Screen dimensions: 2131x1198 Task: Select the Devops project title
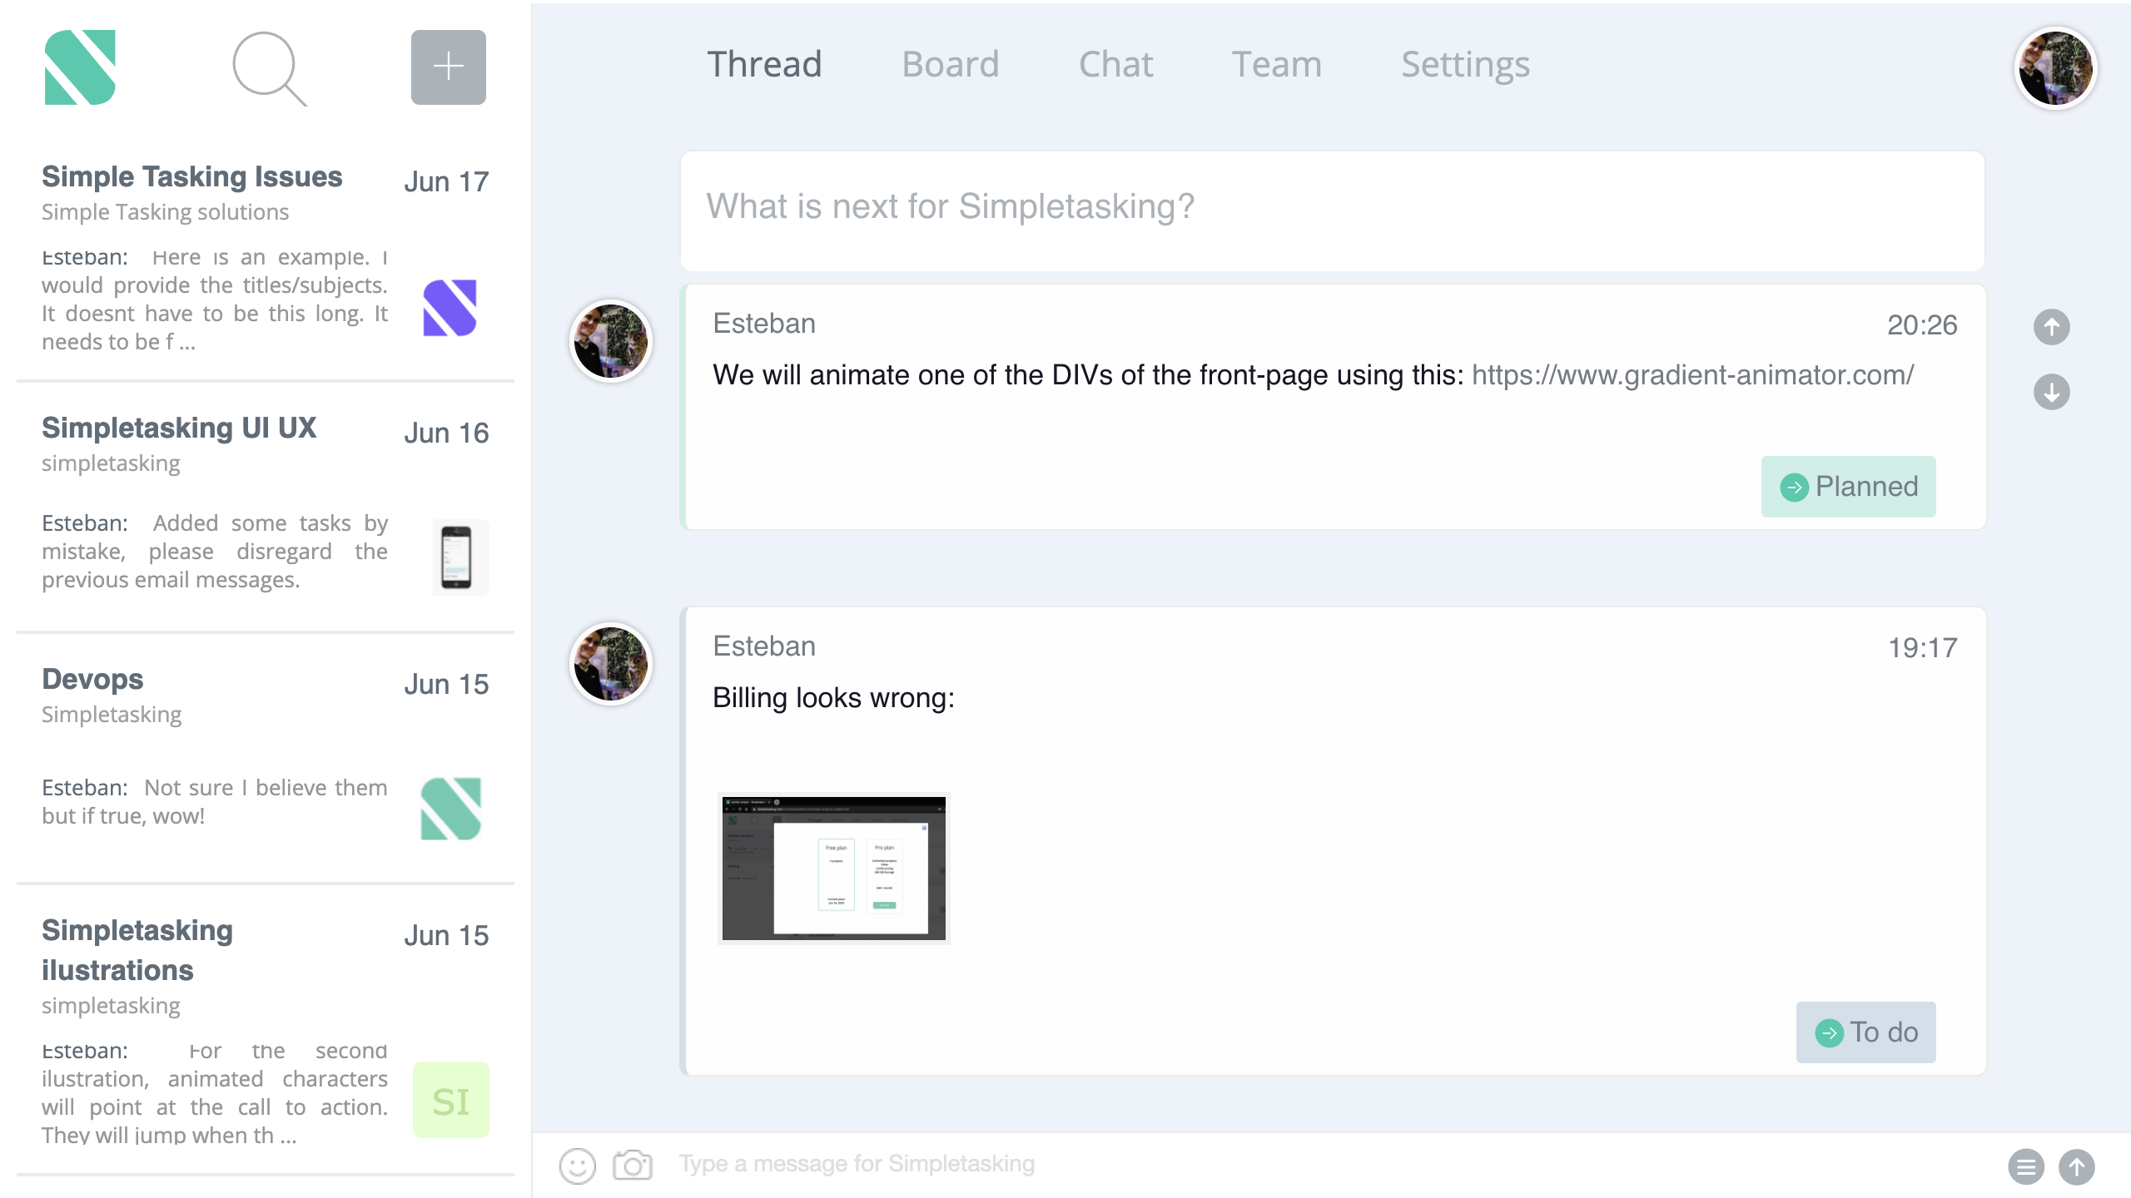click(x=92, y=680)
